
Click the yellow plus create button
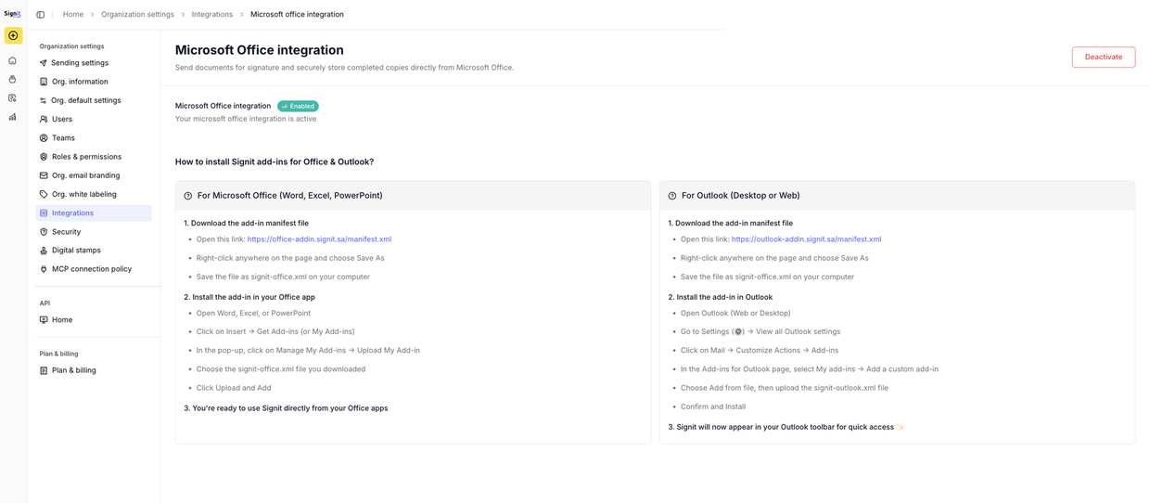[13, 35]
